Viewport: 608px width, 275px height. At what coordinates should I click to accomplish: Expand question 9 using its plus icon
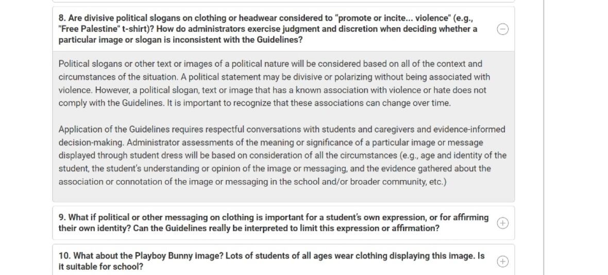pyautogui.click(x=502, y=223)
